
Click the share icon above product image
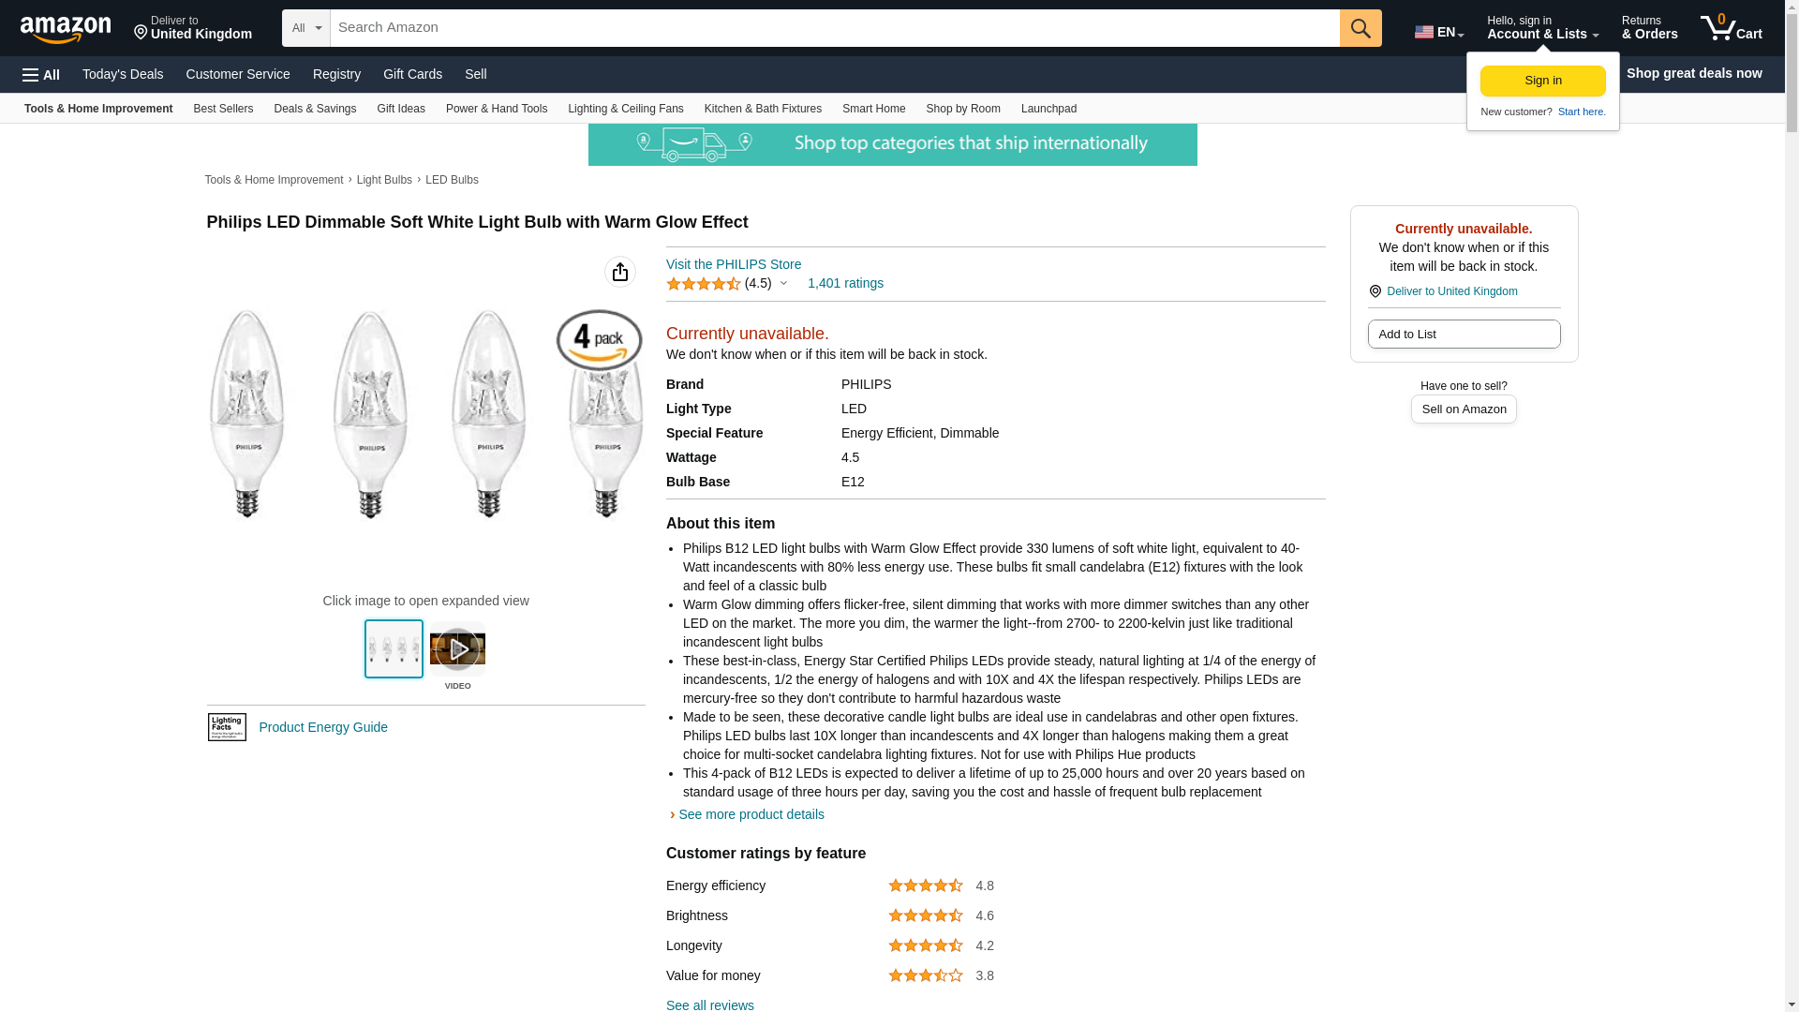point(620,272)
